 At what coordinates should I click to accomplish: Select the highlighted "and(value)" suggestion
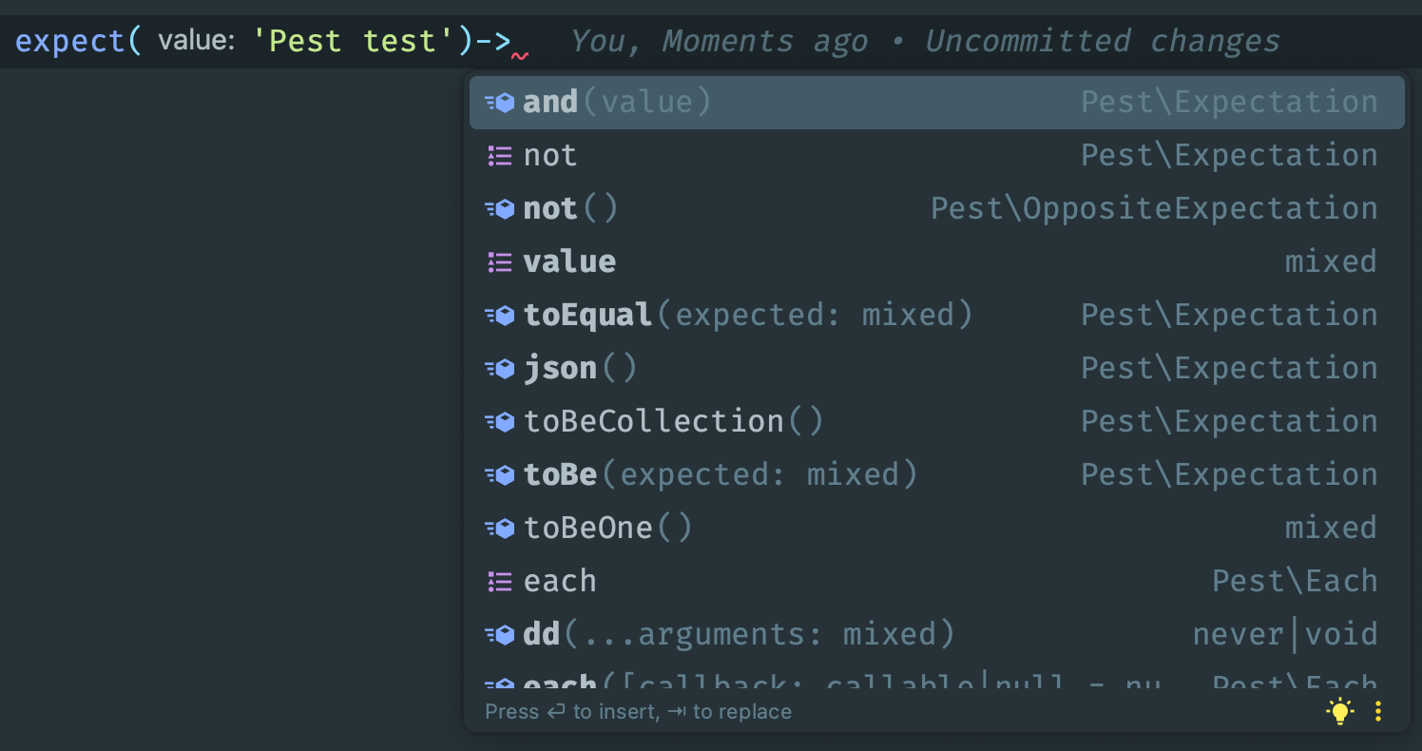click(x=618, y=102)
